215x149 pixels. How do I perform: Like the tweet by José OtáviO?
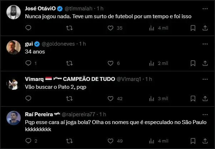click(111, 28)
